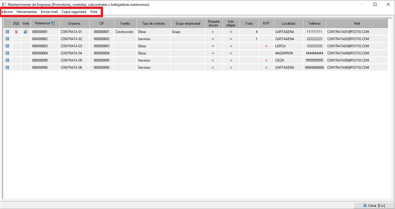Select the CONTRATA04@FICITIO.COM mail cell

click(348, 53)
